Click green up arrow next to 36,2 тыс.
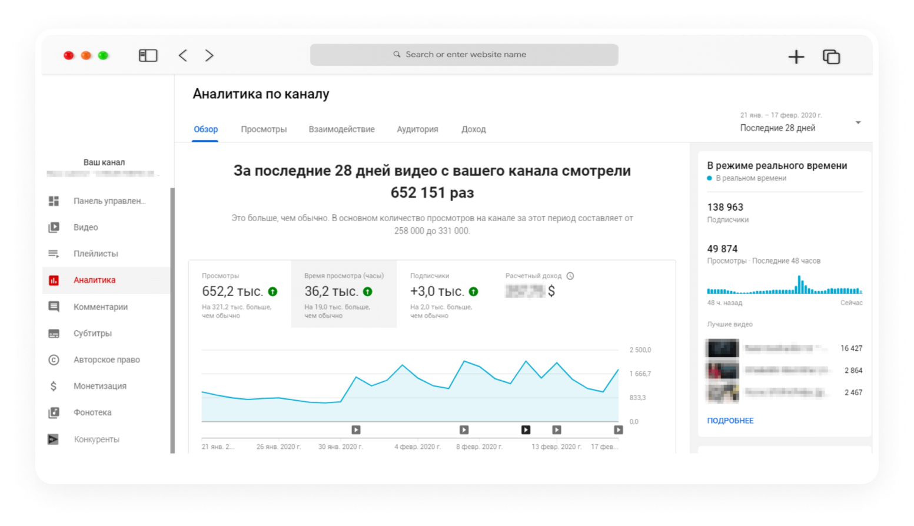 368,291
